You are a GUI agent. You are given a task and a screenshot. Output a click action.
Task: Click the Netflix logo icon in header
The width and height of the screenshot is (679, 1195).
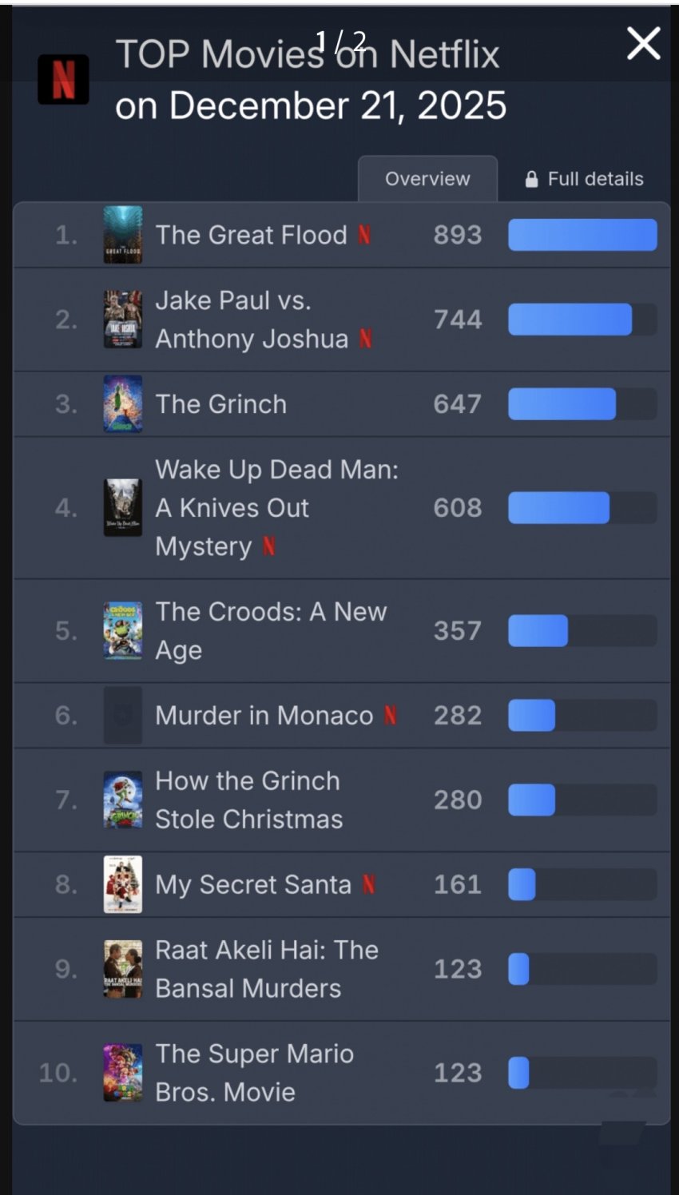(x=63, y=79)
